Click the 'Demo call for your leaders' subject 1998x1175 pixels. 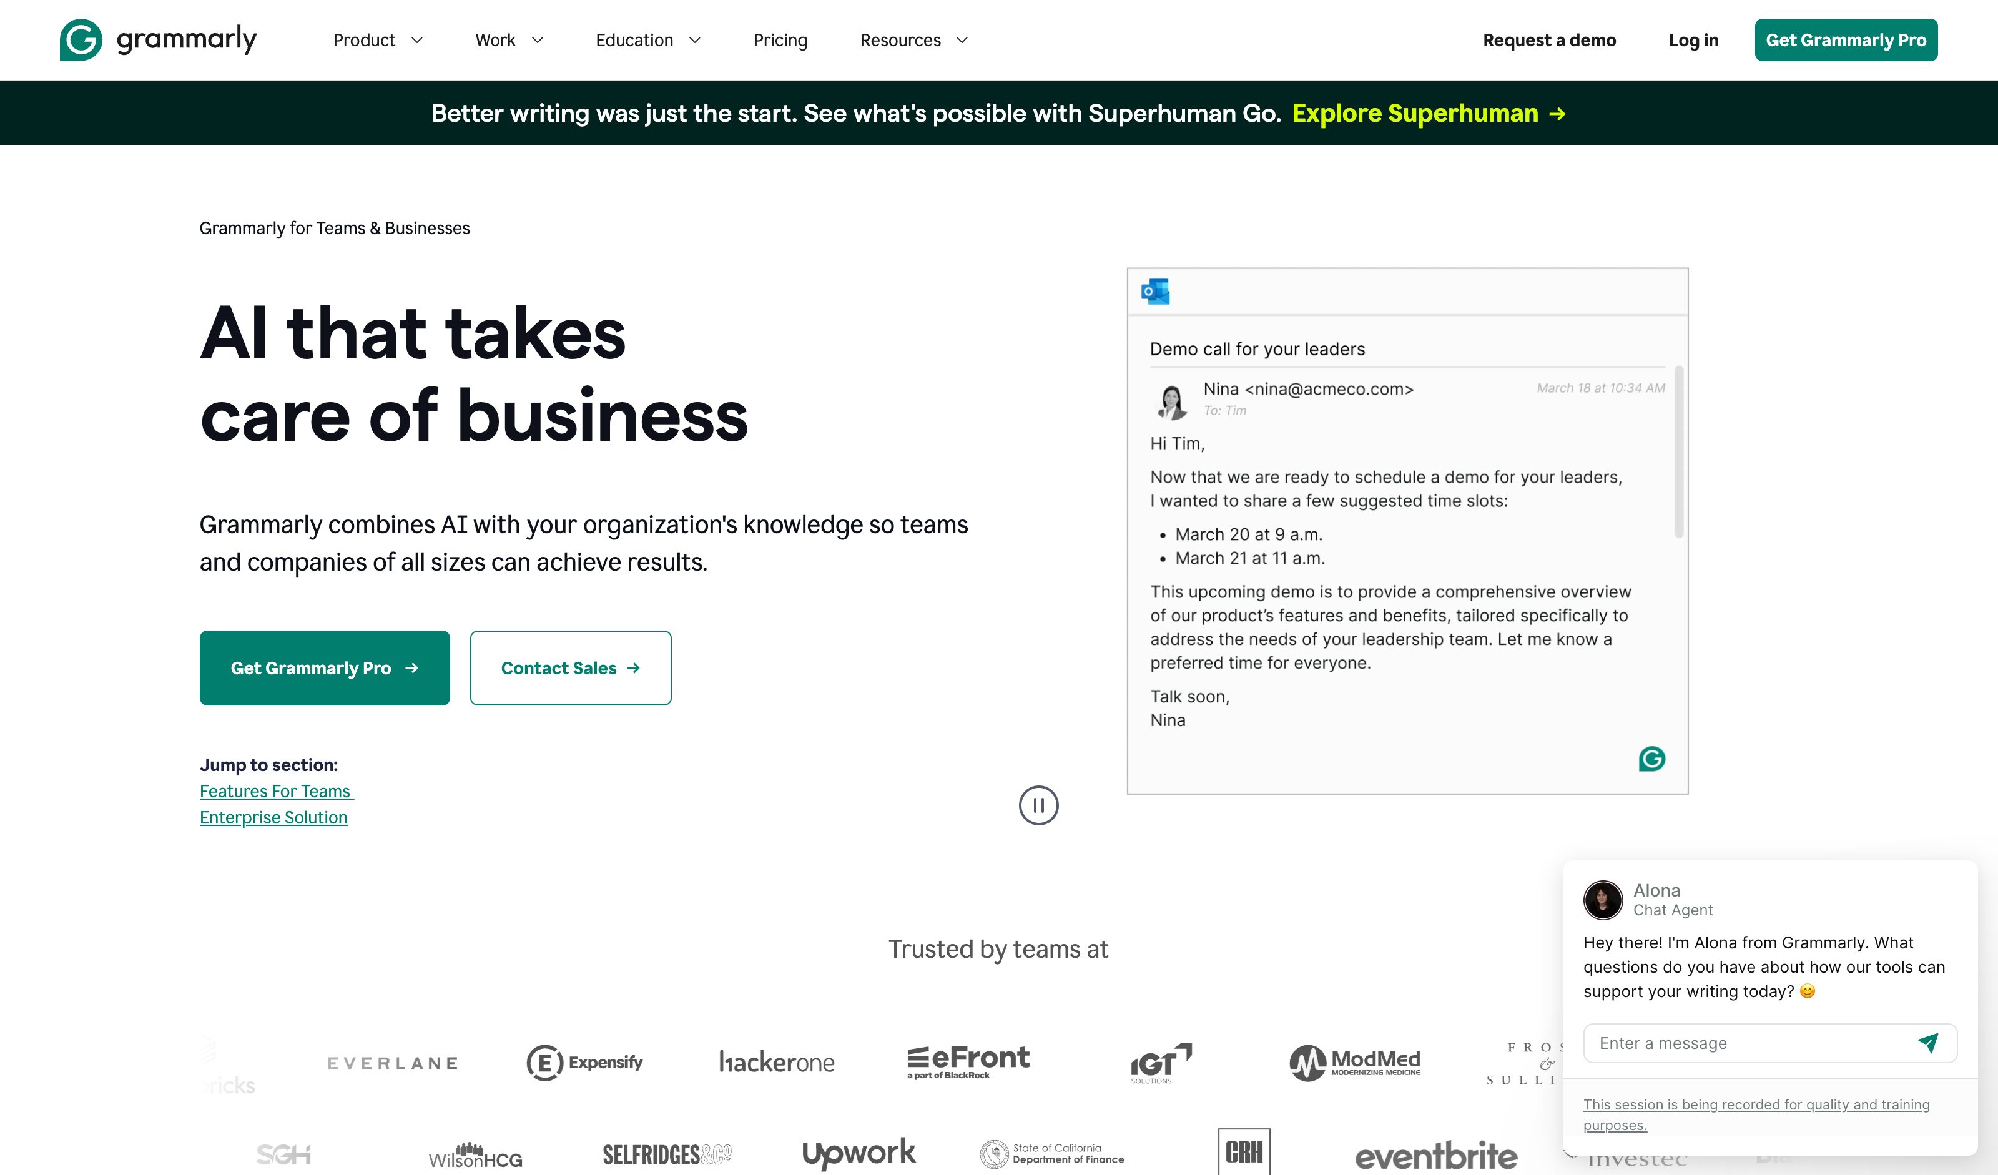pos(1257,349)
